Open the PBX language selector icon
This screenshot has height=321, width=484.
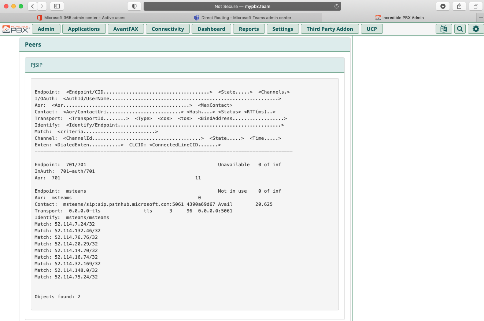(444, 29)
